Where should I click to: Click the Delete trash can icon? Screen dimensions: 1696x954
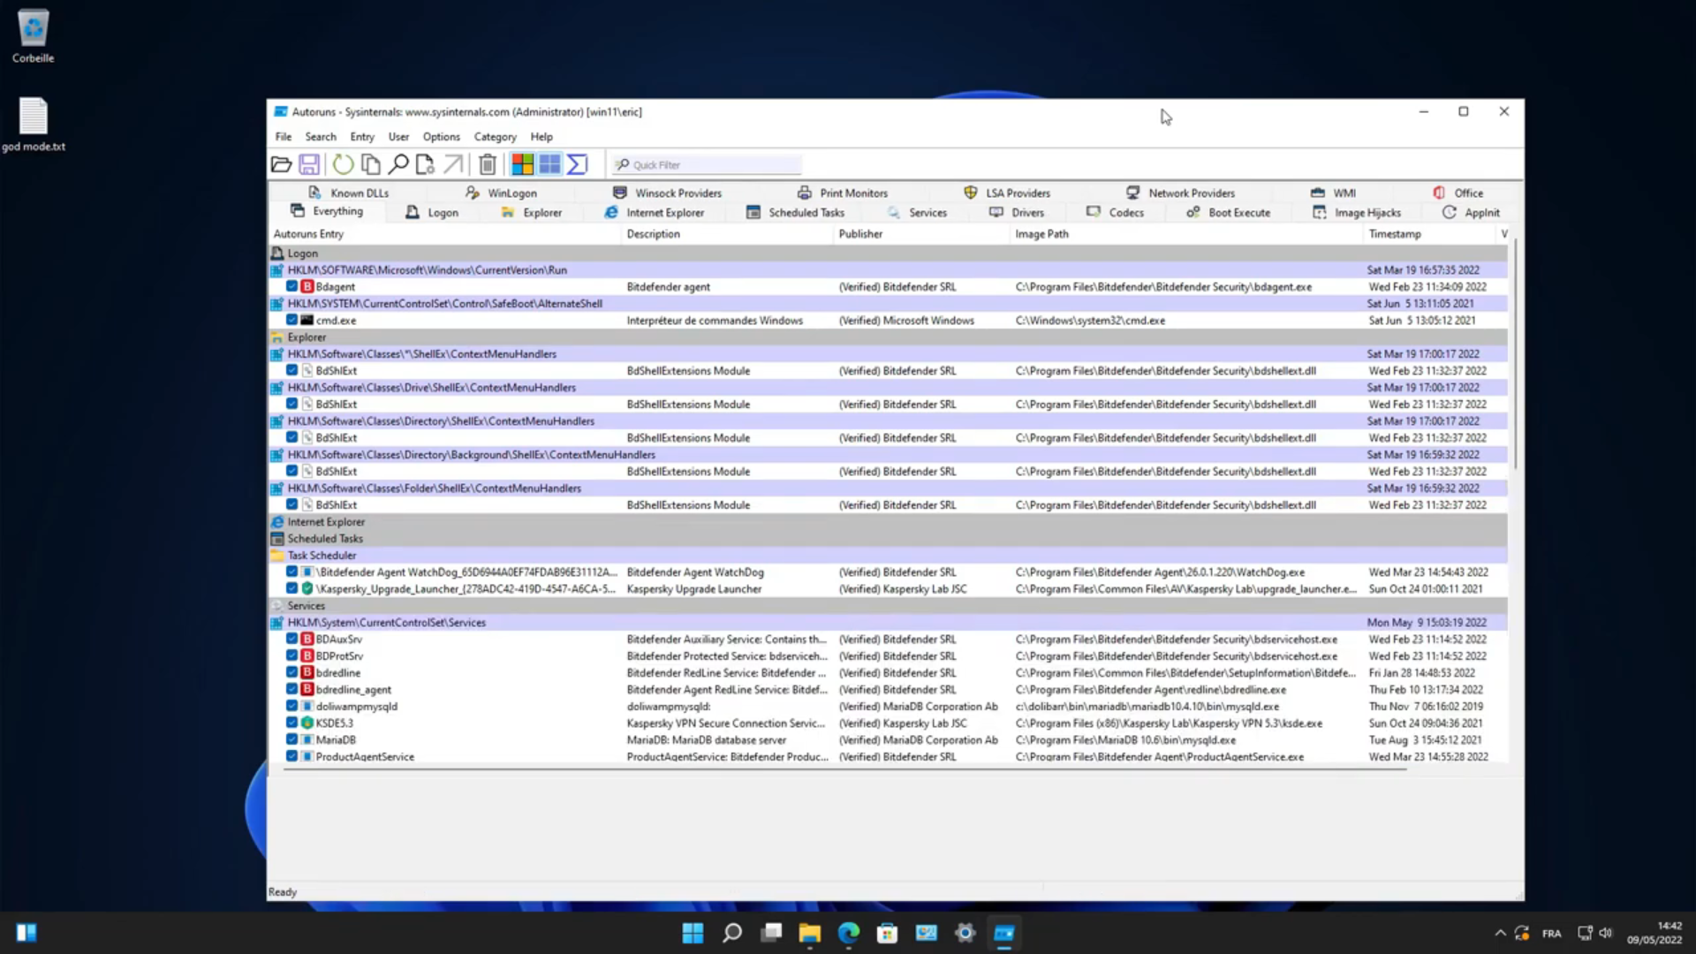[x=488, y=164]
